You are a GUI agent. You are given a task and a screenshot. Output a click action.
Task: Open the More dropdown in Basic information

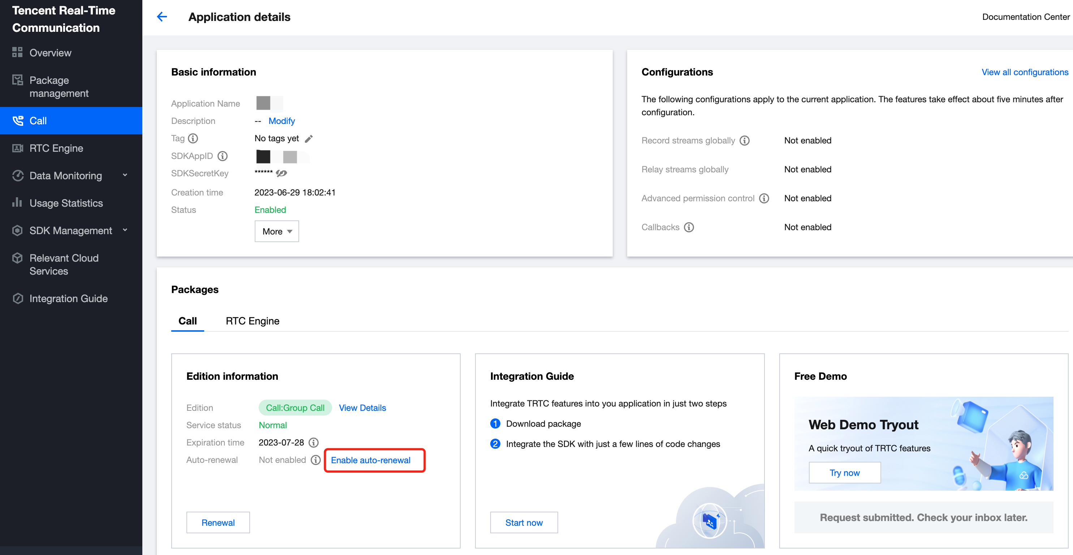[277, 231]
